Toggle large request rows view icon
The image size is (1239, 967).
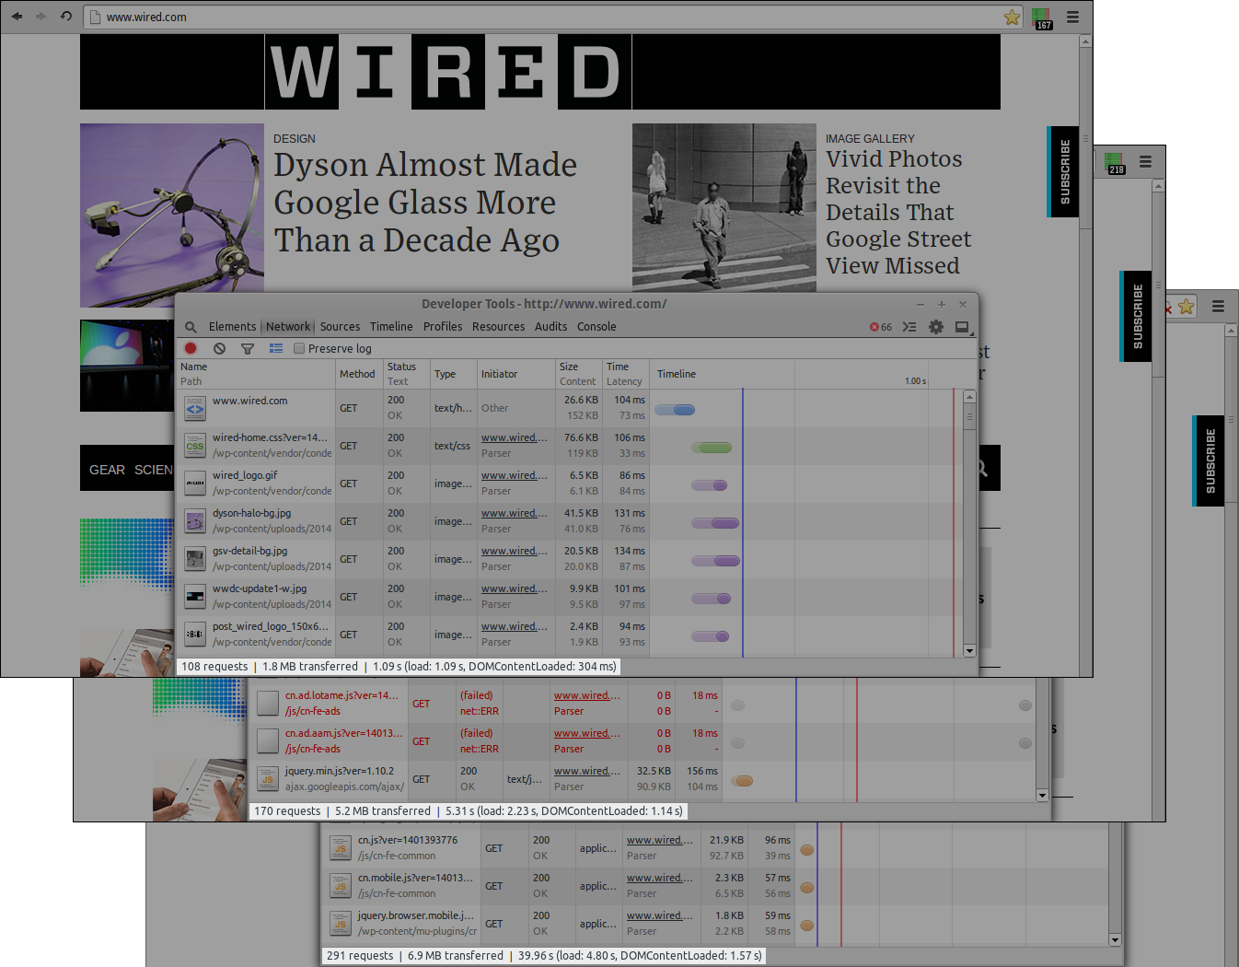click(x=275, y=348)
